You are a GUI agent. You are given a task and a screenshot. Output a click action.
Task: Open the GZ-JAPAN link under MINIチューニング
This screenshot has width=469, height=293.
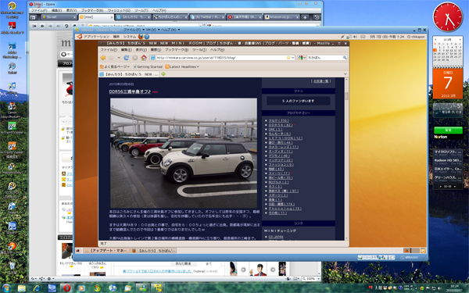tap(275, 237)
